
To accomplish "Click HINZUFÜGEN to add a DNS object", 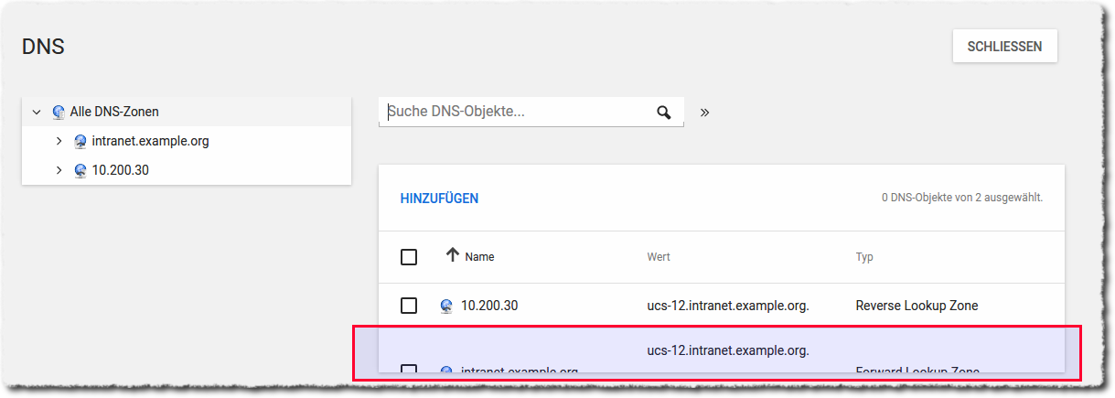I will [x=439, y=199].
